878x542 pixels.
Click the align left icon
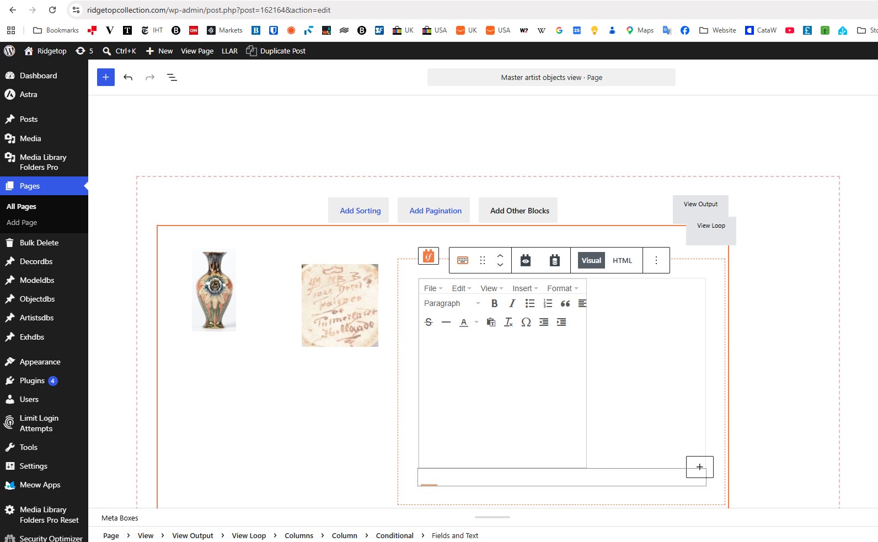click(582, 303)
